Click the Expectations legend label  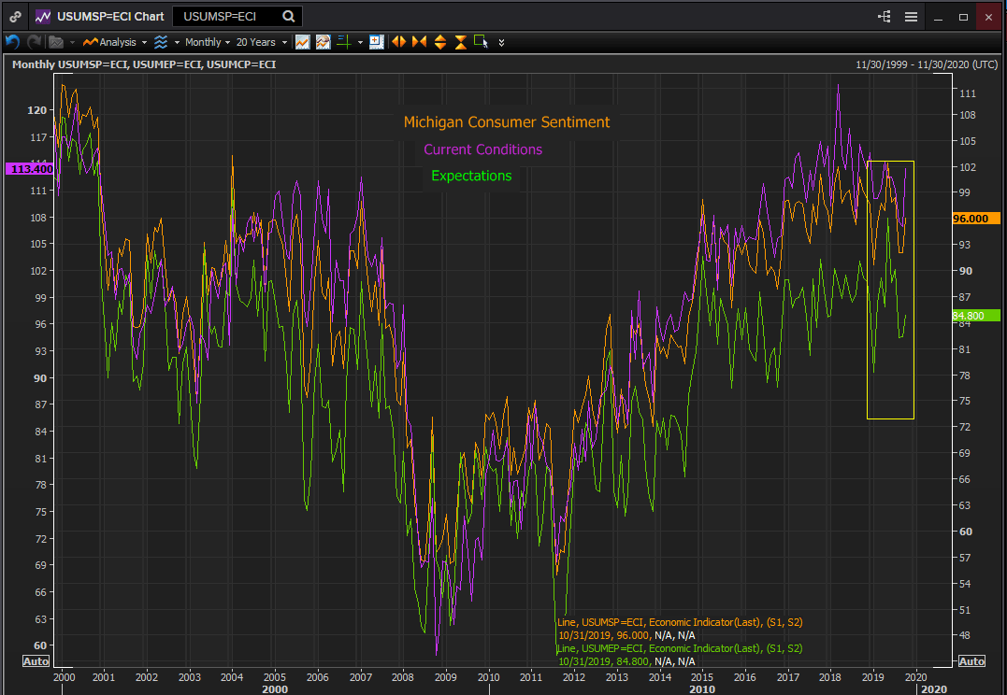(x=471, y=176)
